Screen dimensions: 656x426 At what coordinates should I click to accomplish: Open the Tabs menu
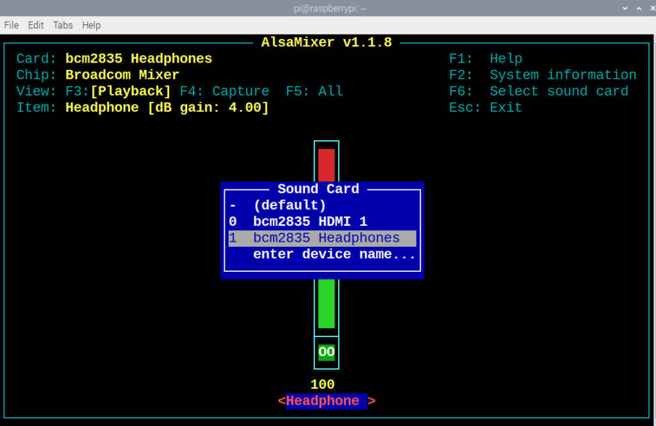(x=63, y=26)
